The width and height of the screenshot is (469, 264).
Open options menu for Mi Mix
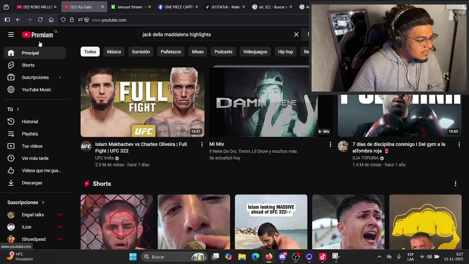330,144
